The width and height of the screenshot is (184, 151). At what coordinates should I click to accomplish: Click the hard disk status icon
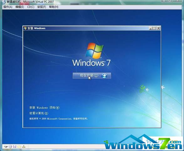6,146
